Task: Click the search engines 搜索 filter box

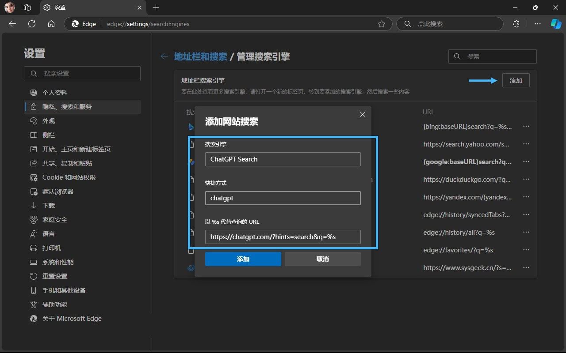Action: pos(493,56)
